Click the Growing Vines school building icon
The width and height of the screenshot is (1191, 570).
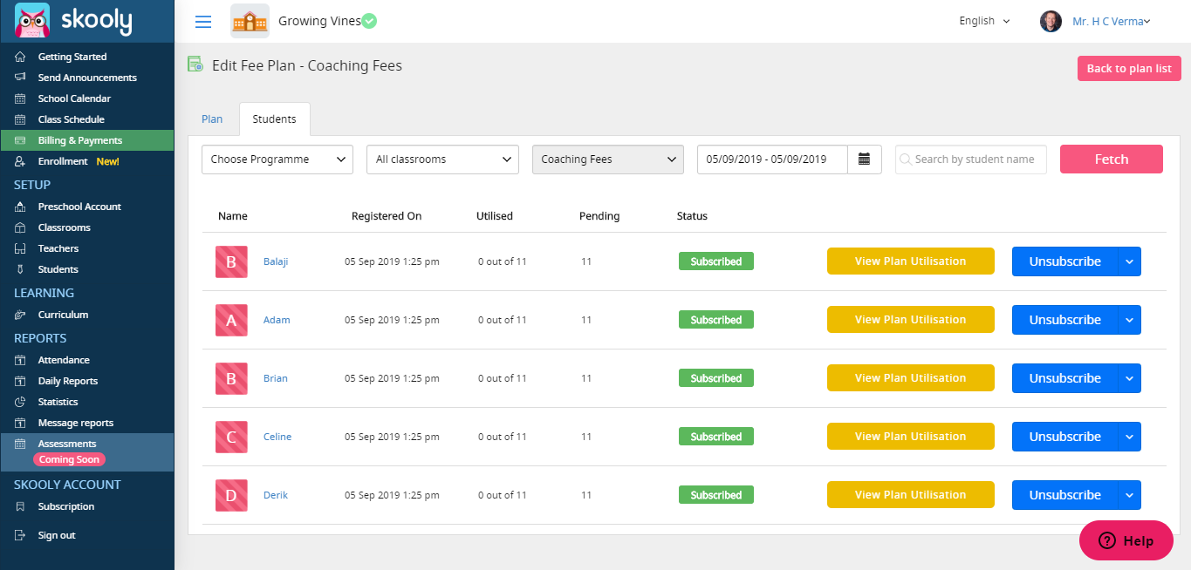[x=250, y=21]
